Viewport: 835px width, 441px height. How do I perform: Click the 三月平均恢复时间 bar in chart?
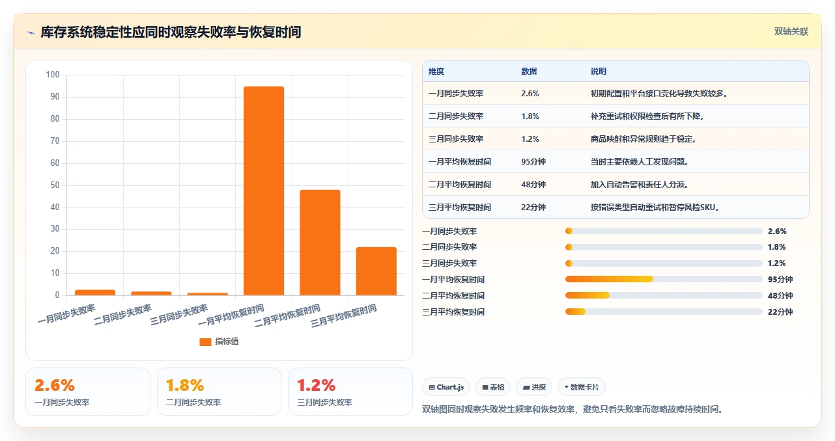376,271
